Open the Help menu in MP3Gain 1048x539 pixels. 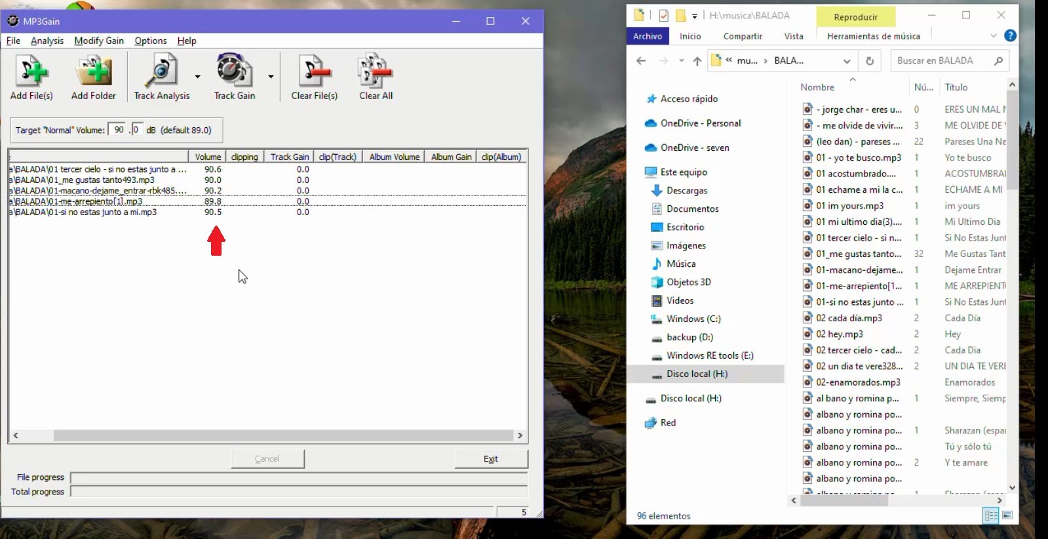pos(187,41)
